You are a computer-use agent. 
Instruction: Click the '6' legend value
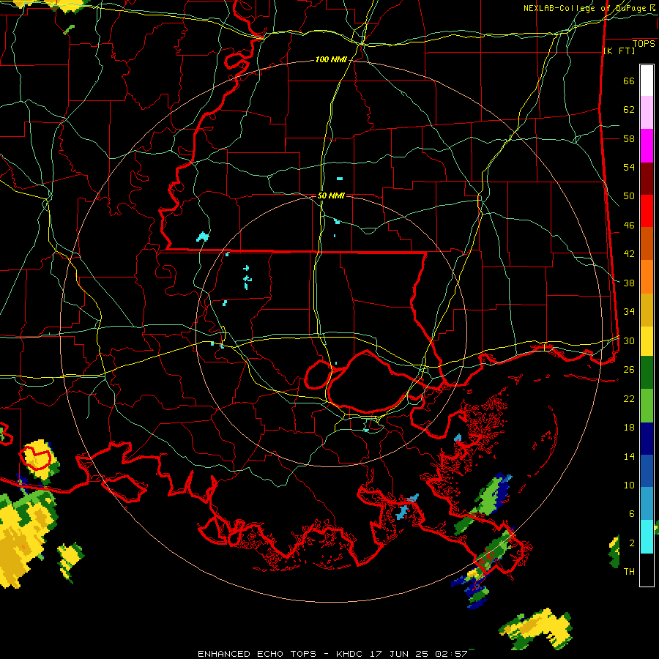[x=631, y=514]
